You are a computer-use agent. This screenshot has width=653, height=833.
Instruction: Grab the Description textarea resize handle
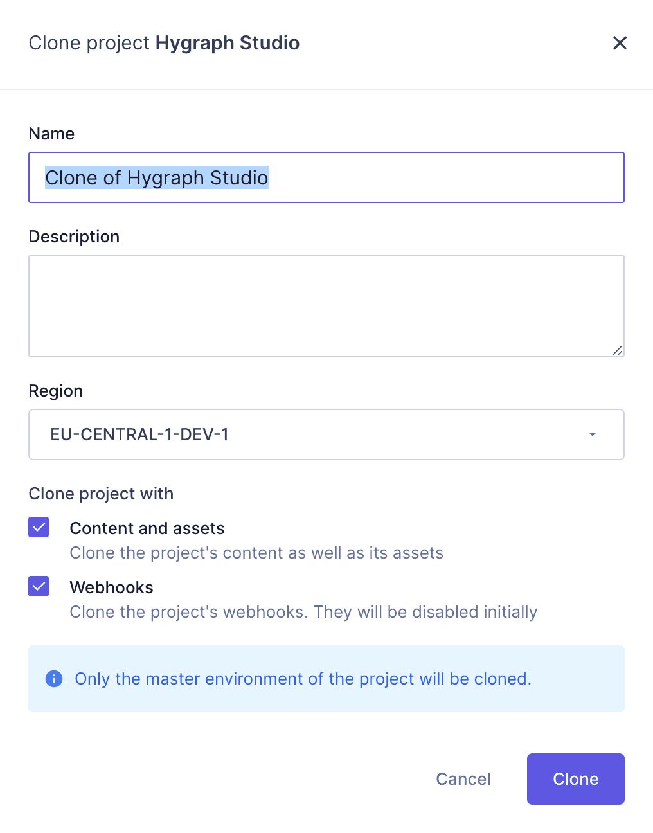coord(617,350)
